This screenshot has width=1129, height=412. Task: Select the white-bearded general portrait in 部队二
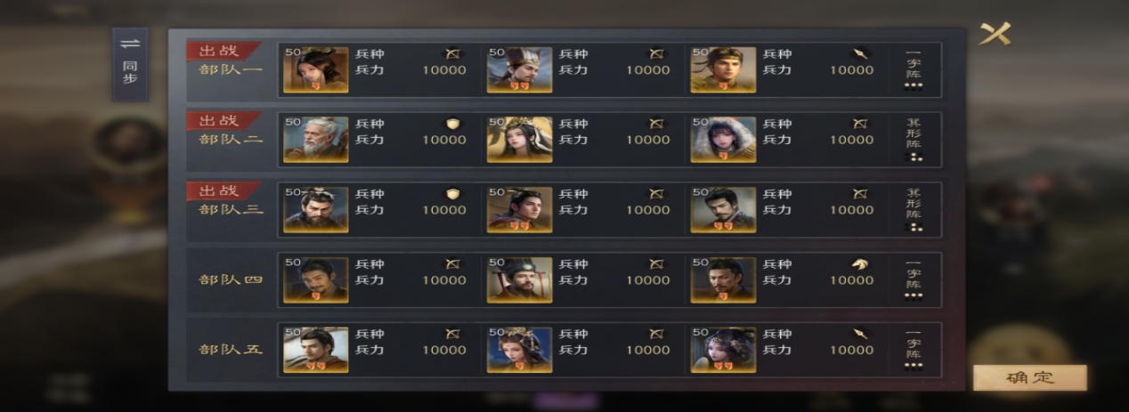315,140
